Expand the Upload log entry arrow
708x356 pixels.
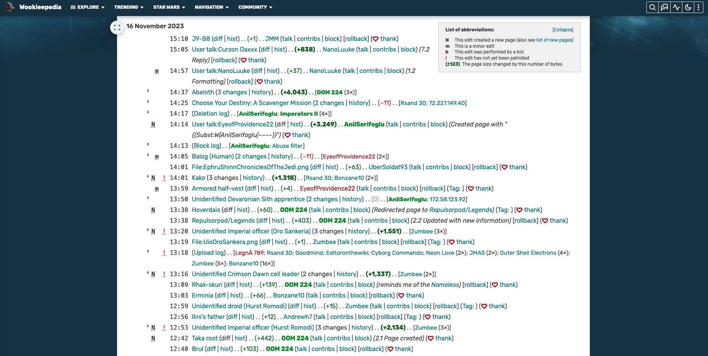pos(148,251)
